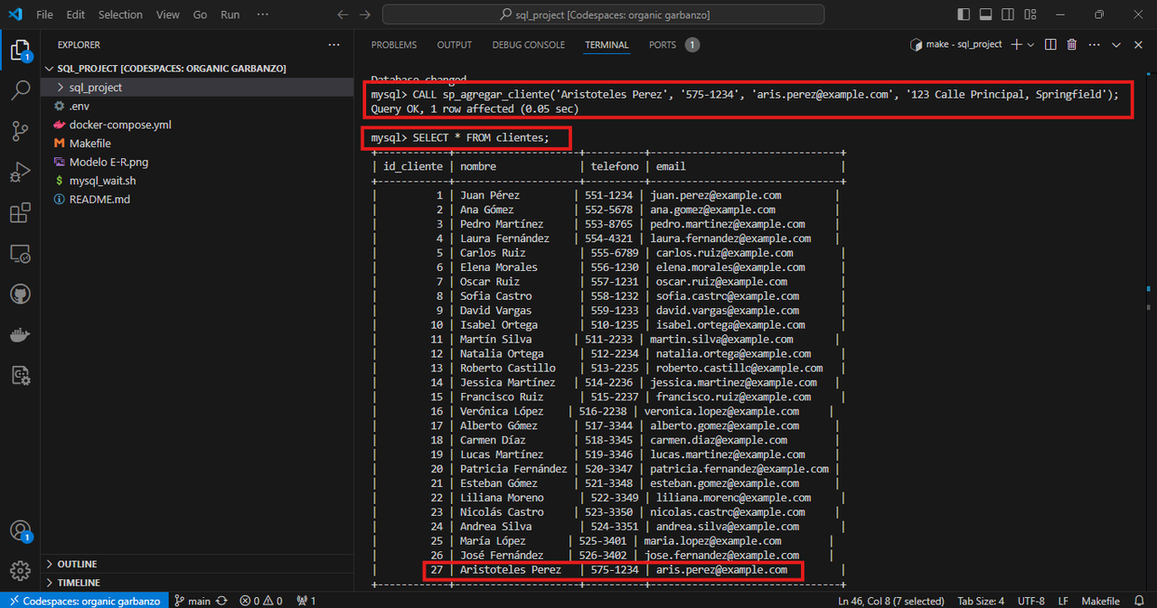This screenshot has height=608, width=1157.
Task: Open the Explorer view in activity bar
Action: [x=20, y=50]
